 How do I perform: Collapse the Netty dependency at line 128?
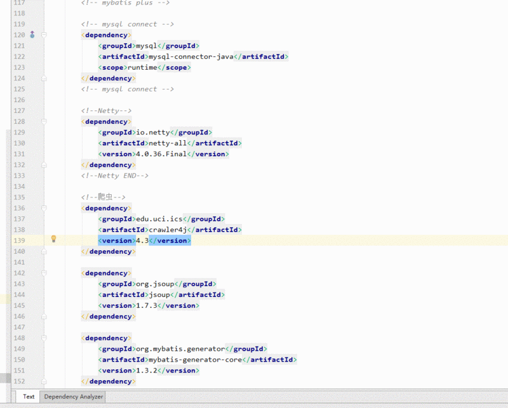[44, 121]
